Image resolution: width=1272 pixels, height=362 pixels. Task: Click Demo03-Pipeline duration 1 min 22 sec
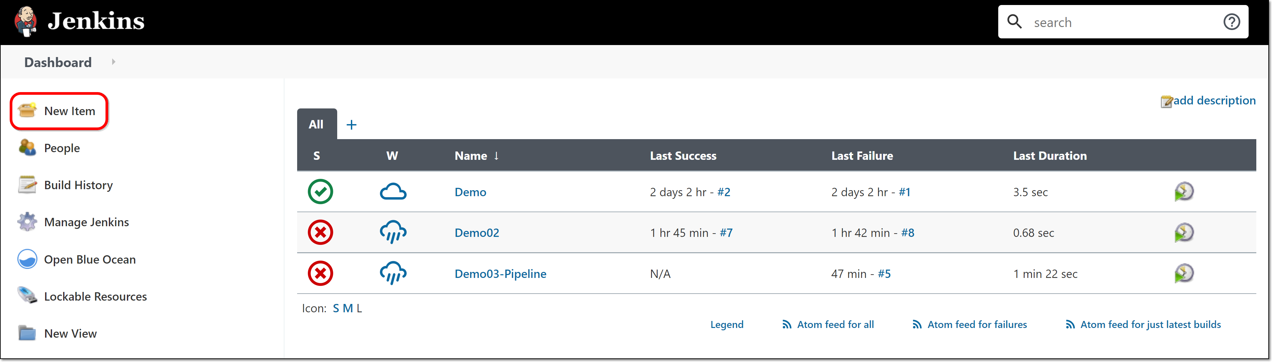[1045, 274]
